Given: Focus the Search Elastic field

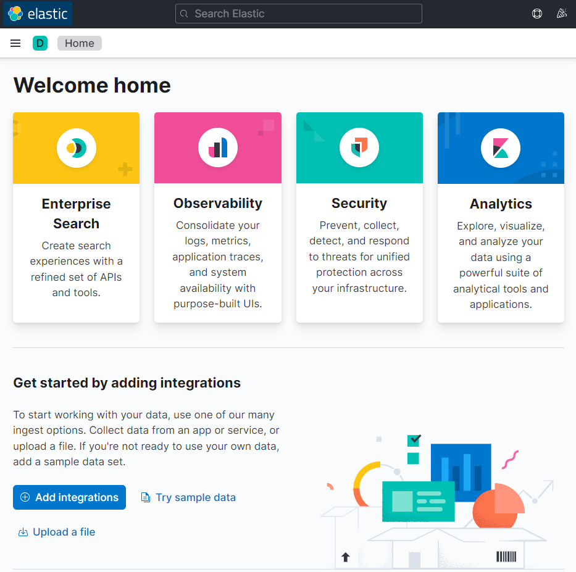Looking at the screenshot, I should click(x=299, y=14).
